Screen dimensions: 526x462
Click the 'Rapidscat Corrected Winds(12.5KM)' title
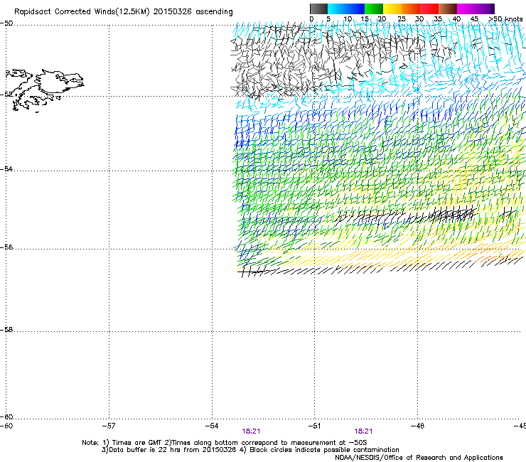pyautogui.click(x=82, y=11)
